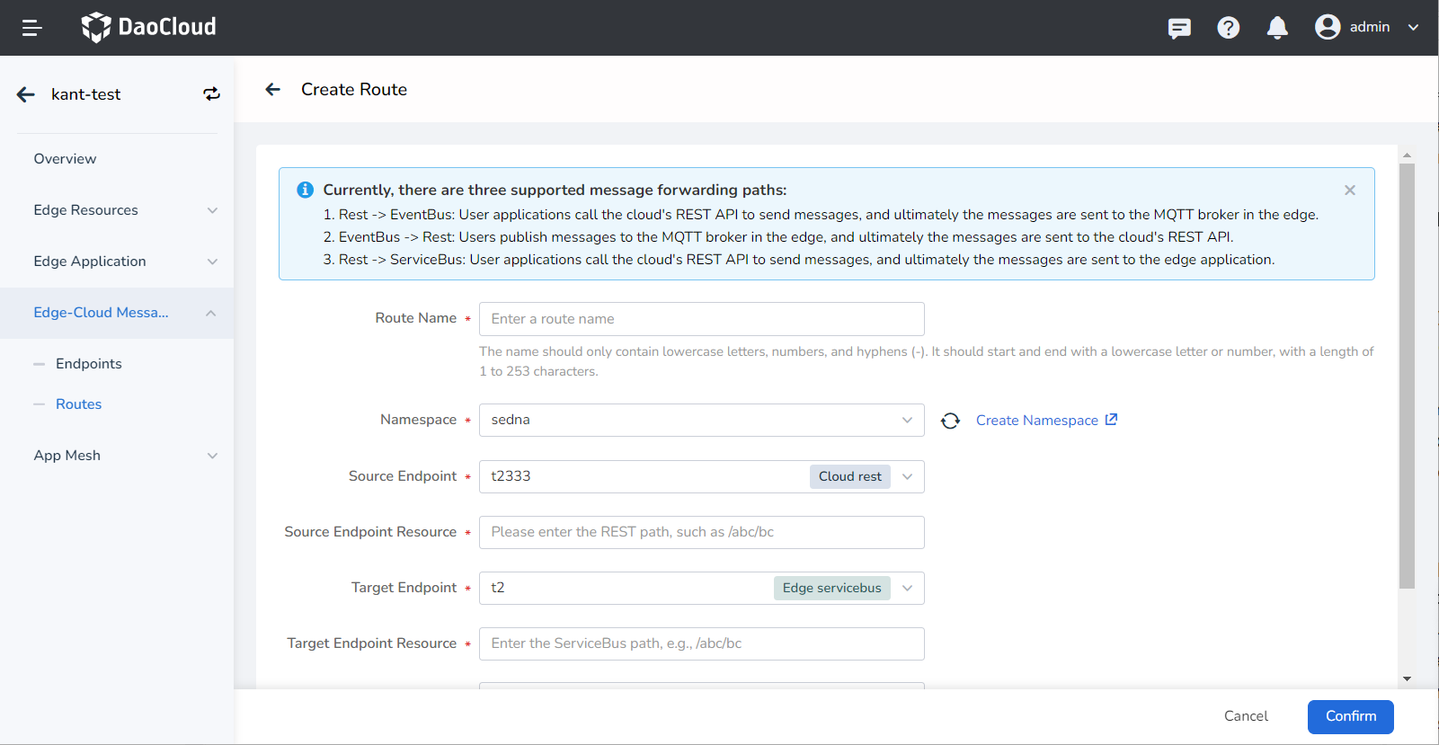Select Endpoints in the sidebar
The image size is (1439, 745).
coord(88,364)
